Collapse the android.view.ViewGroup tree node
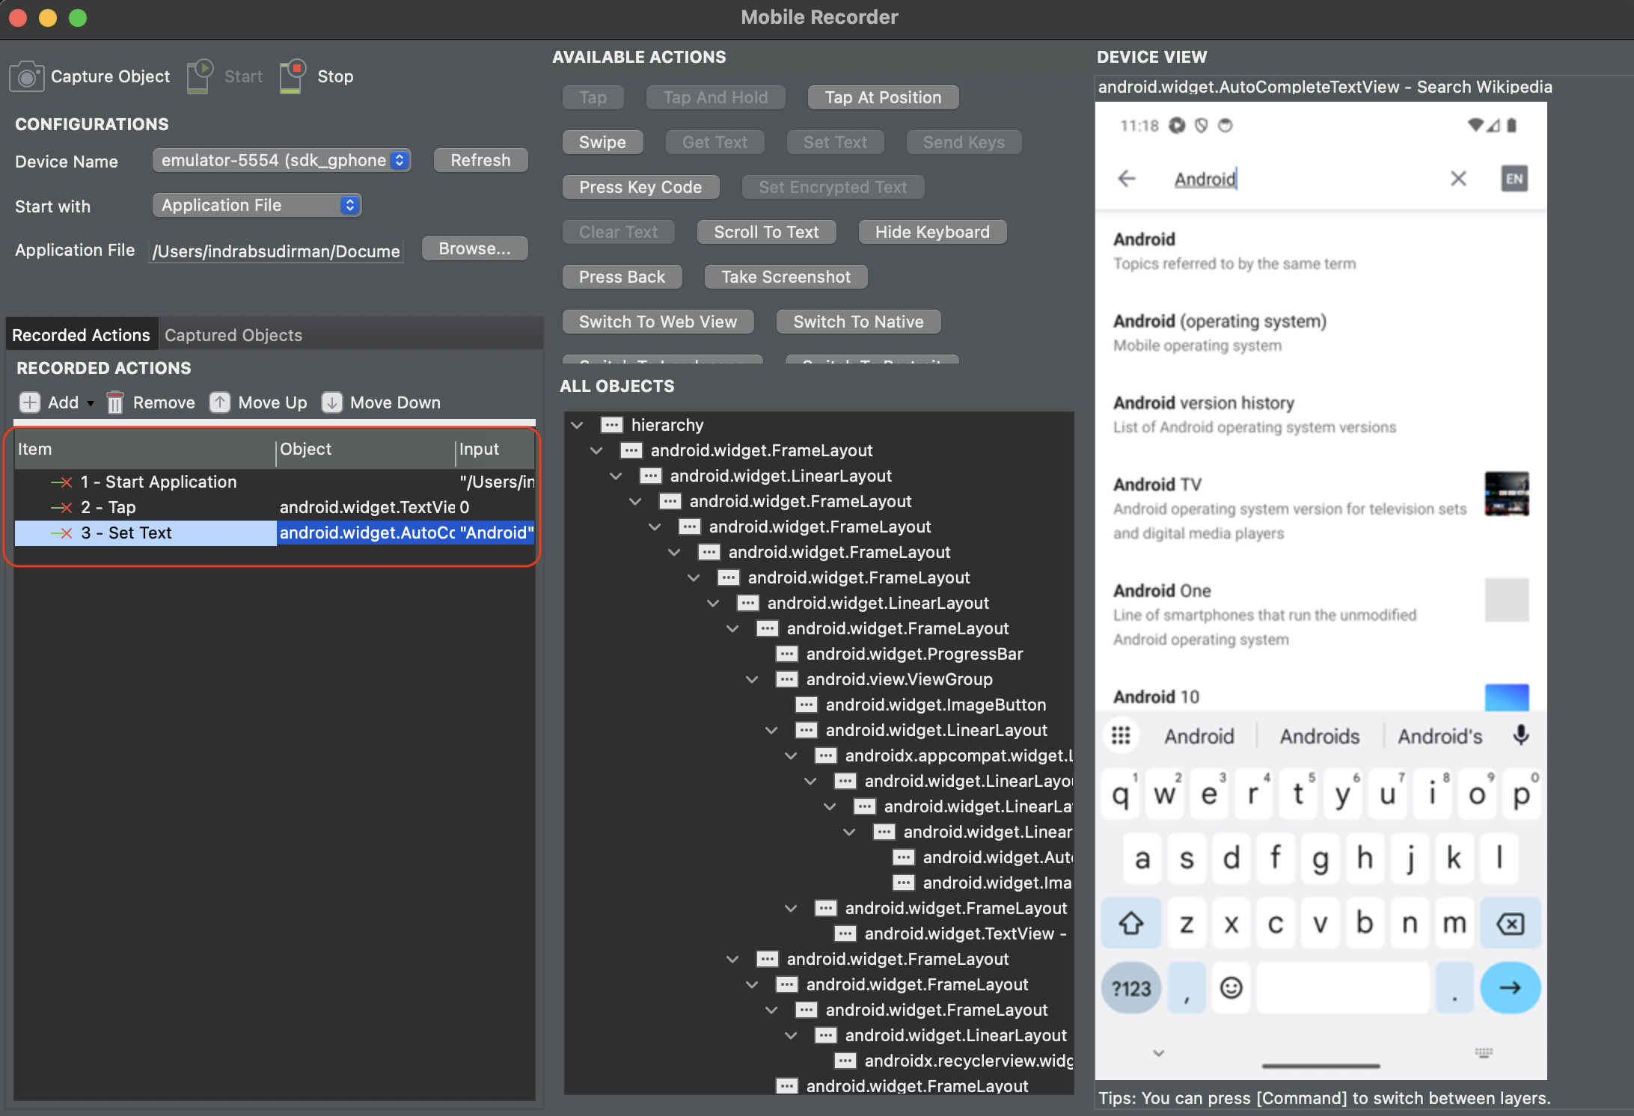Viewport: 1634px width, 1116px height. (x=752, y=679)
